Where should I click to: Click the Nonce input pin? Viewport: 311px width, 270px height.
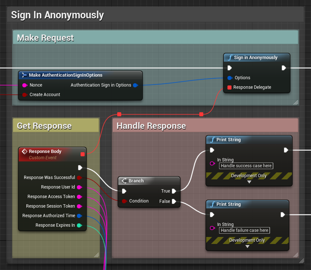tap(25, 85)
